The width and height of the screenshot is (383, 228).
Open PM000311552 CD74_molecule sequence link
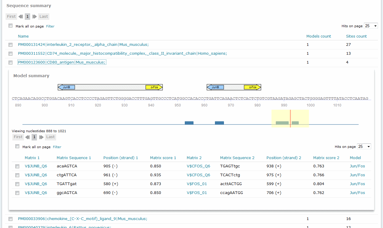click(x=122, y=54)
